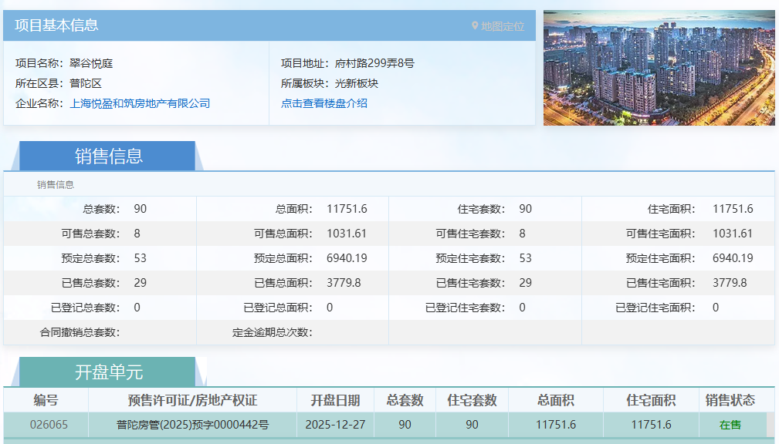
Task: Click the map pin icon beside 地图定位
Action: pyautogui.click(x=475, y=25)
